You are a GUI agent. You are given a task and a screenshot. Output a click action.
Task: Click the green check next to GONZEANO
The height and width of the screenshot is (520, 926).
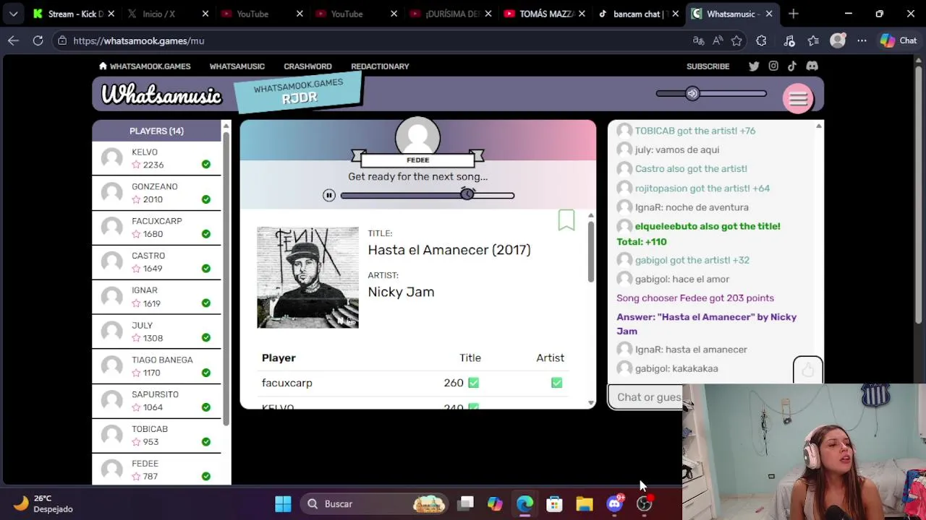click(206, 199)
